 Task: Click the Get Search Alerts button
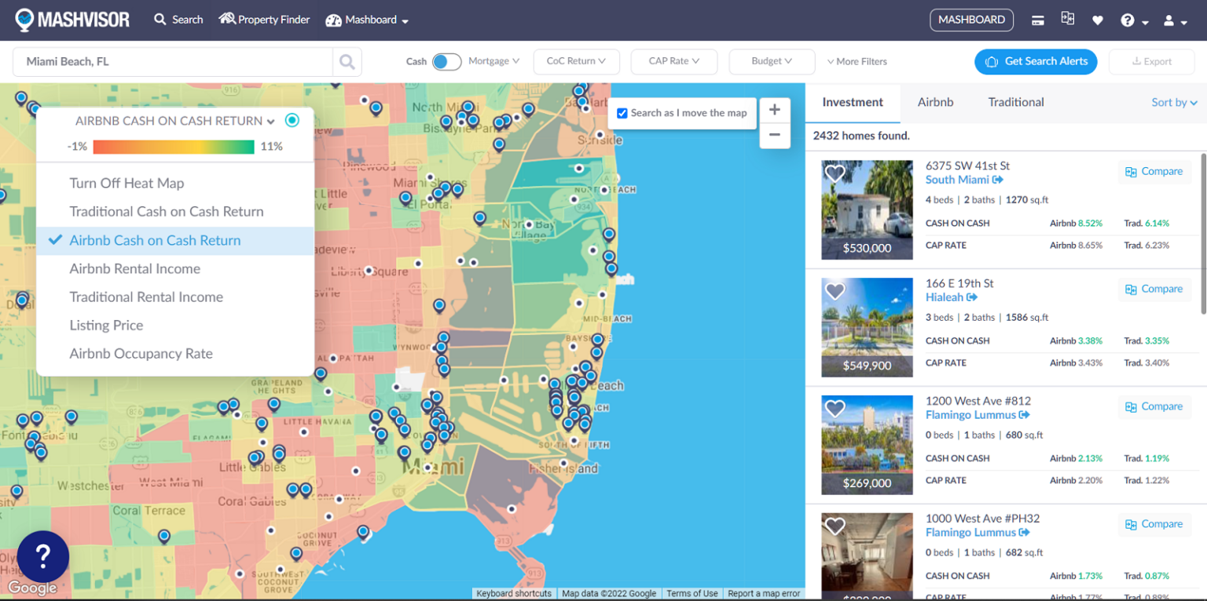(x=1035, y=61)
